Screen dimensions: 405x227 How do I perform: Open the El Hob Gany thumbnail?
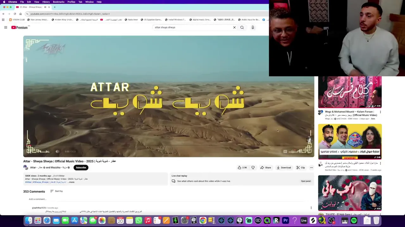point(350,193)
